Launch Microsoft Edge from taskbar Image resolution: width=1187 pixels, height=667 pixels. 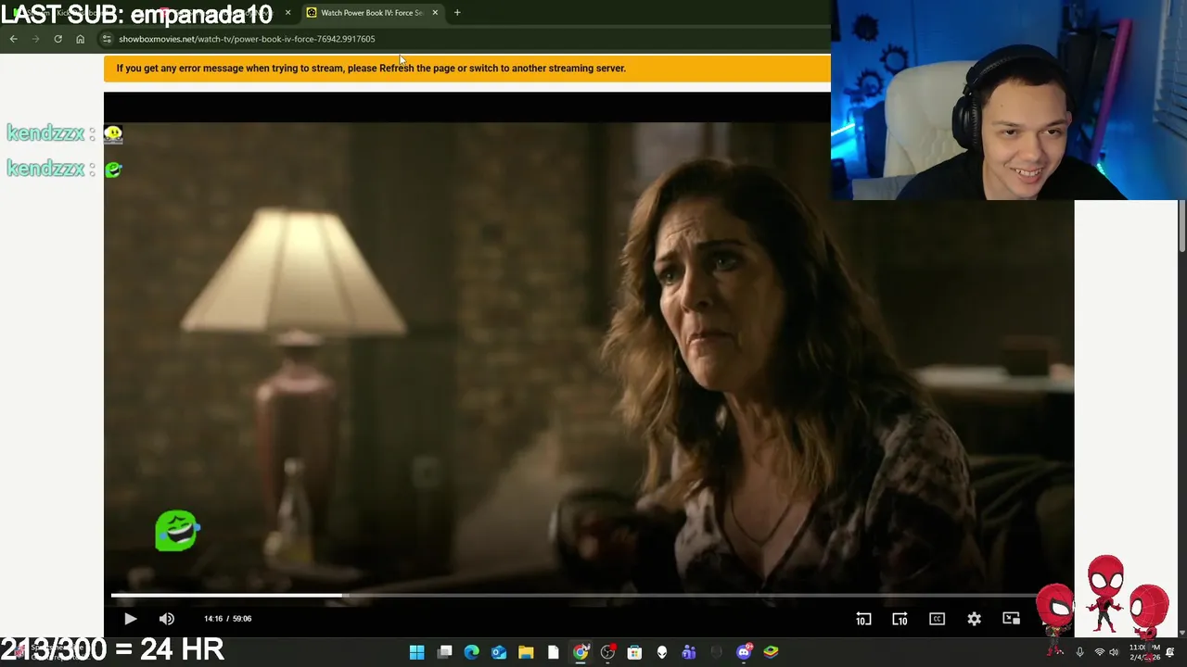click(x=471, y=652)
